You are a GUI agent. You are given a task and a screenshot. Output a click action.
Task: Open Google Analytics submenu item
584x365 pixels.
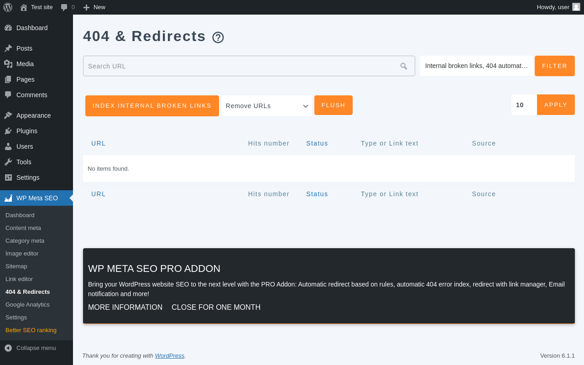pyautogui.click(x=27, y=304)
